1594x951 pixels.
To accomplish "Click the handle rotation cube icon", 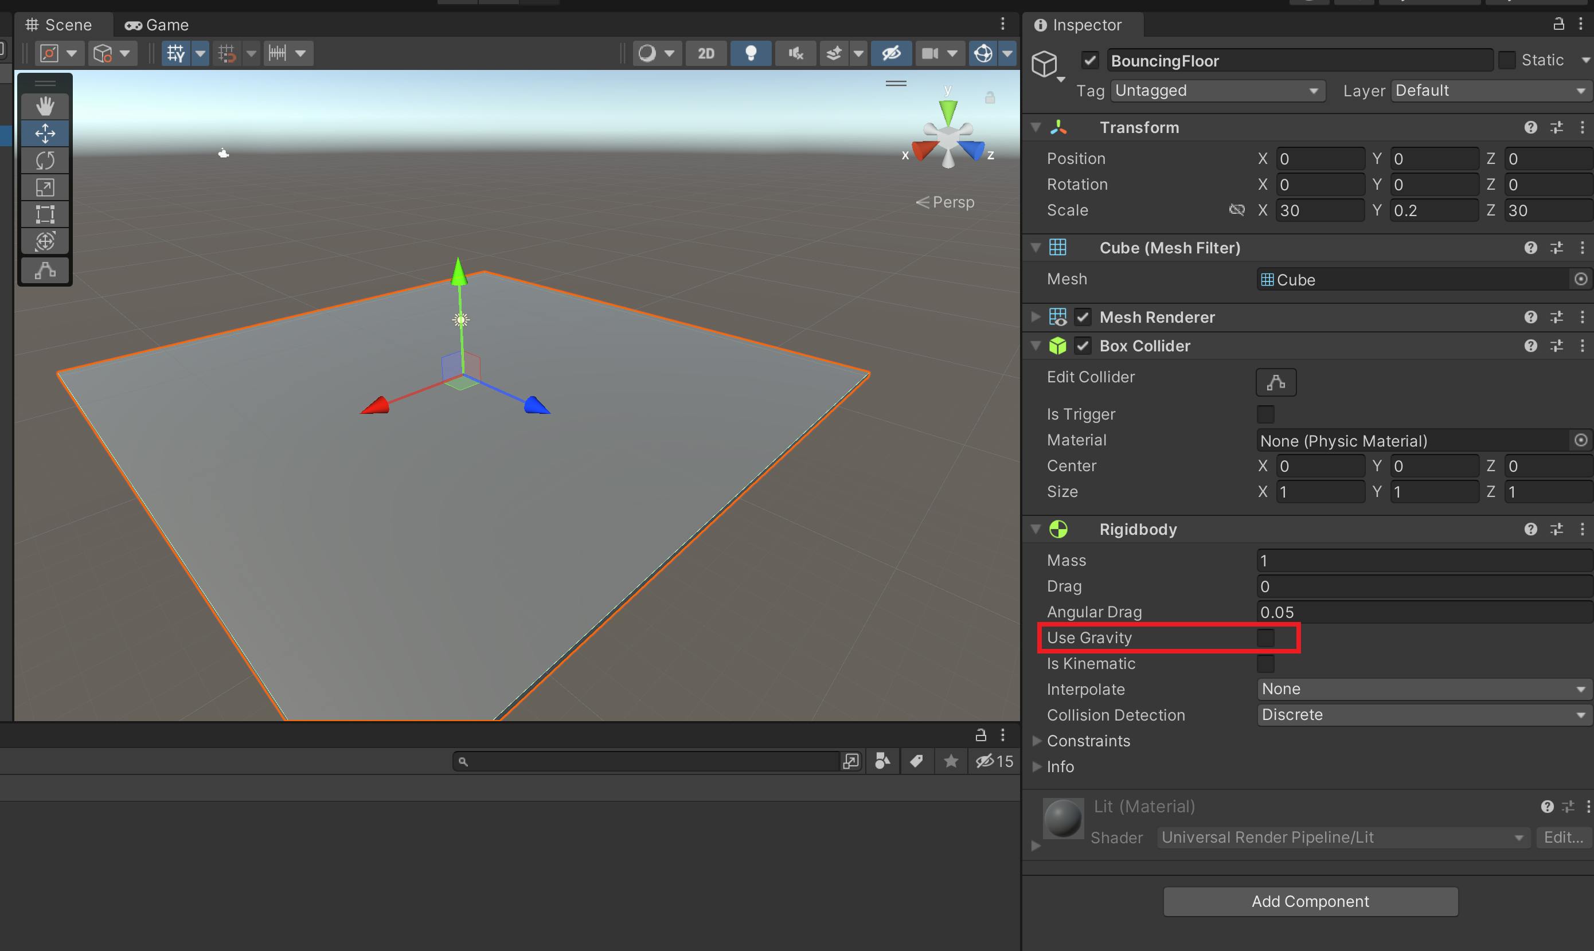I will (103, 53).
